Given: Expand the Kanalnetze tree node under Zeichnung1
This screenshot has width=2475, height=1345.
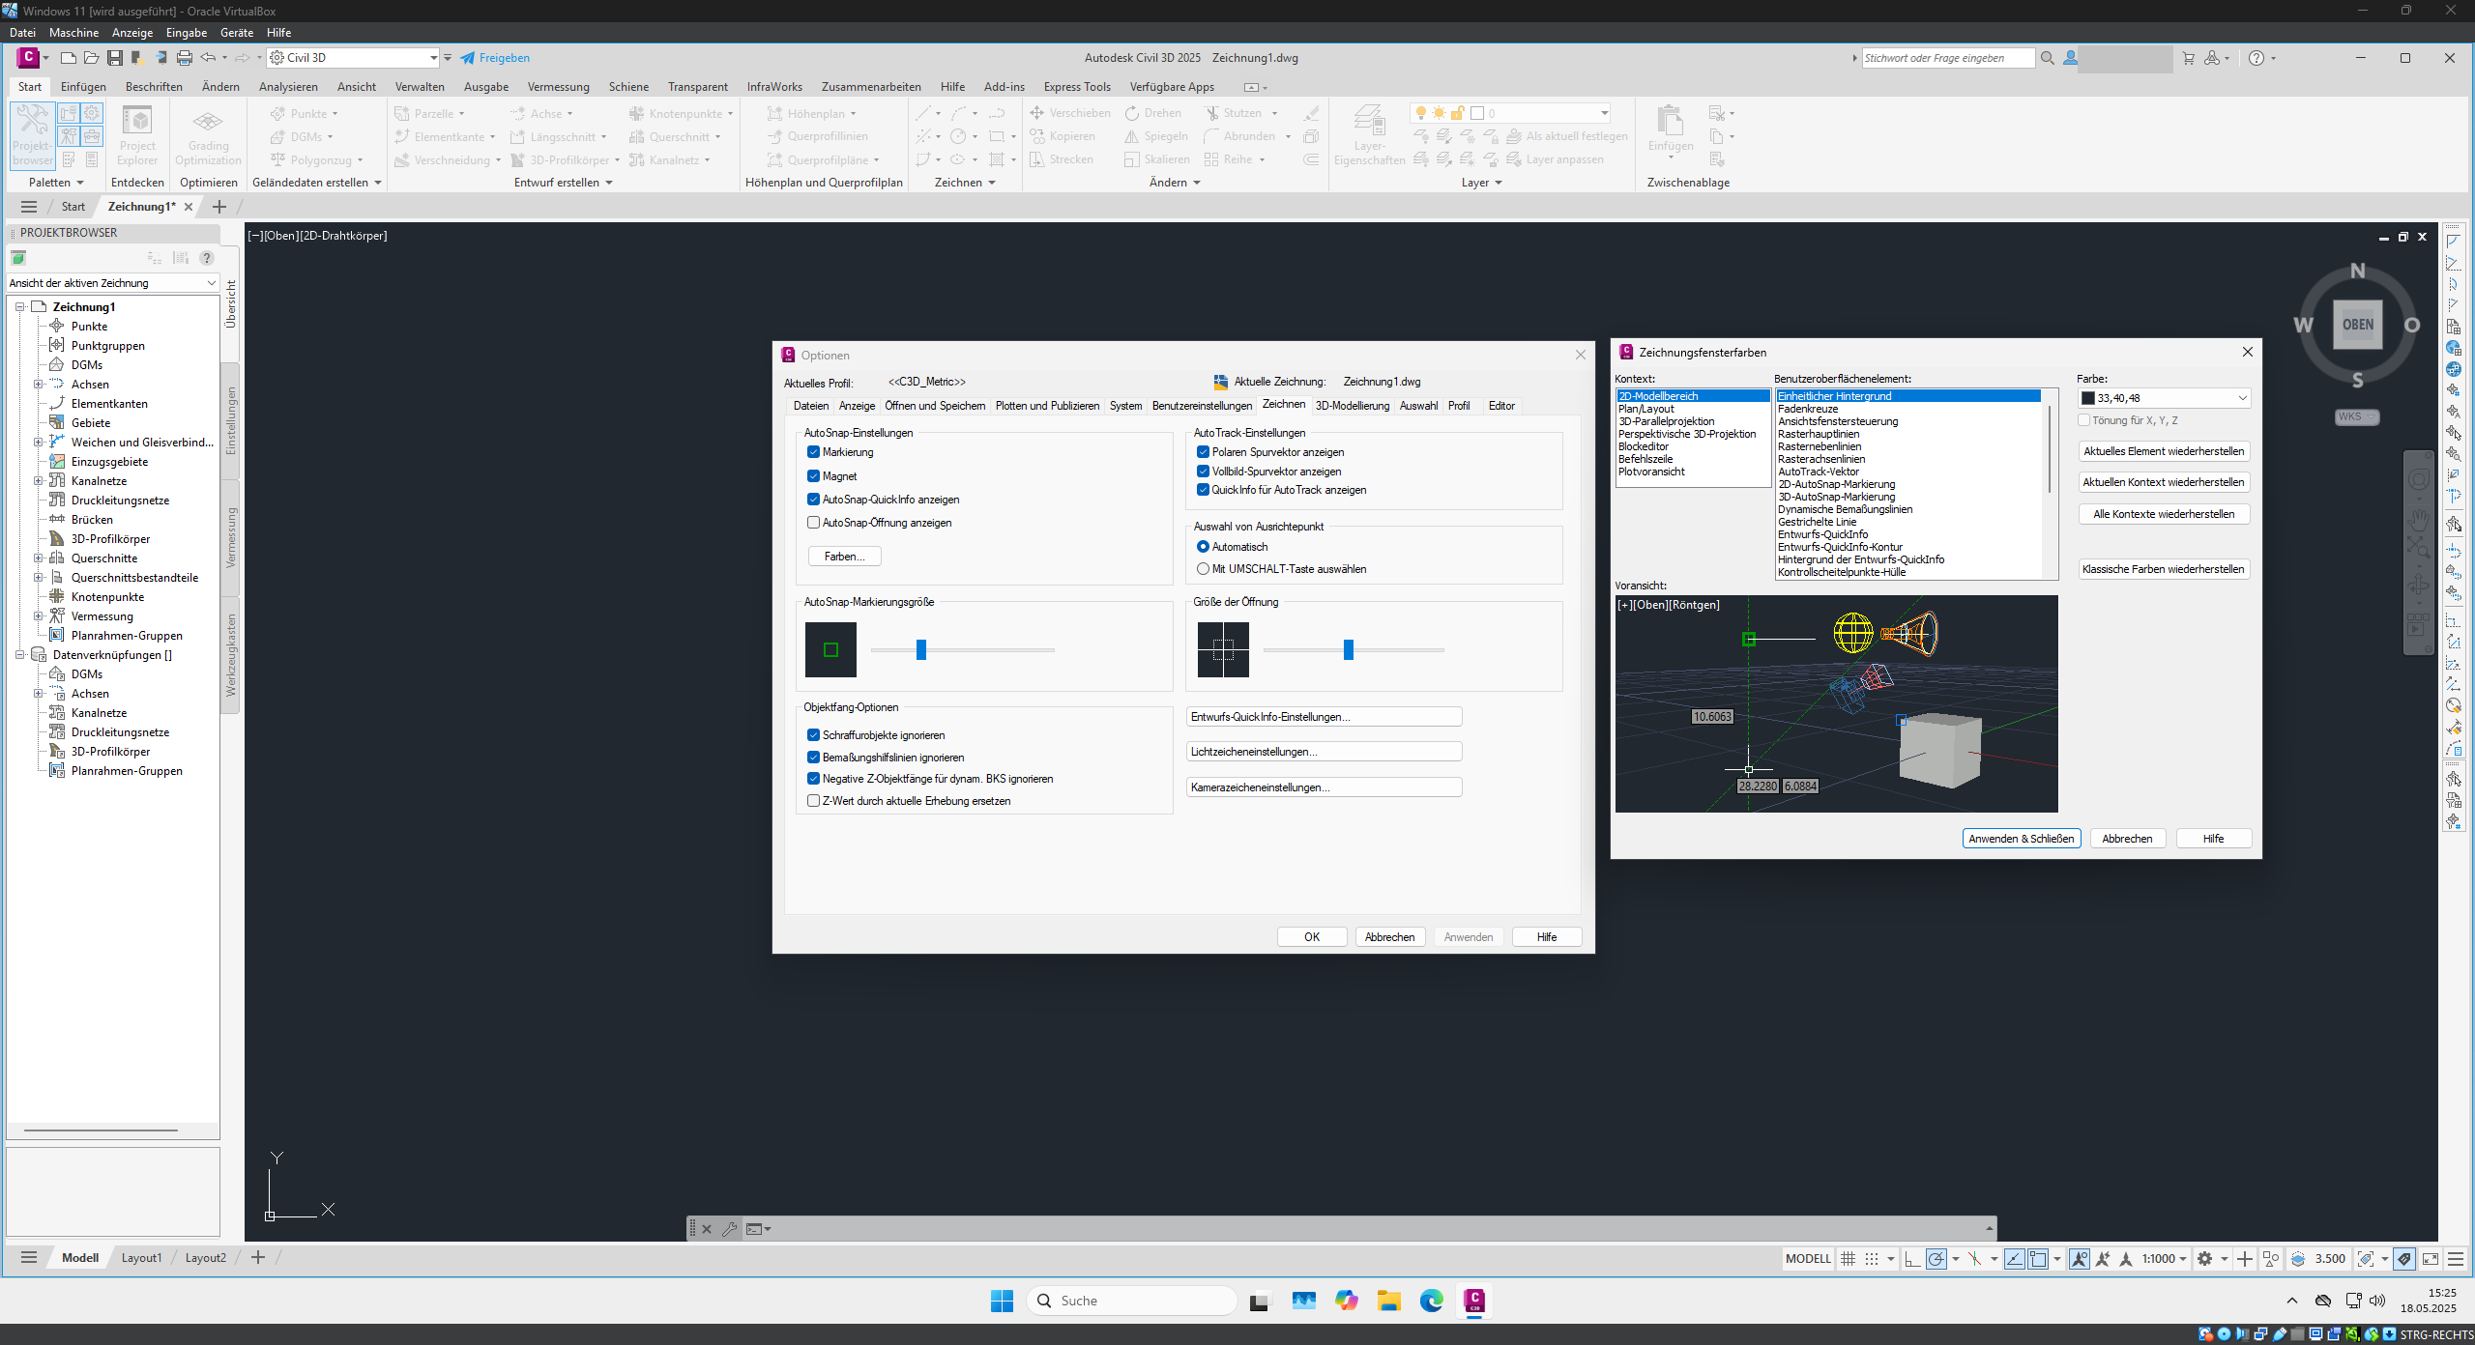Looking at the screenshot, I should pos(39,481).
